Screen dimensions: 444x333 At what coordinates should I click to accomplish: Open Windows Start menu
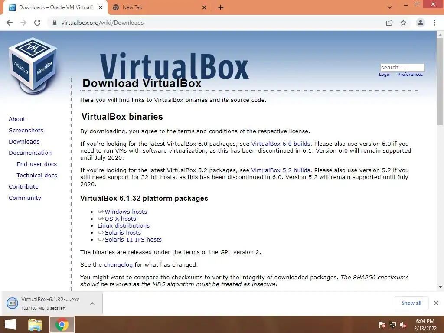pos(10,324)
